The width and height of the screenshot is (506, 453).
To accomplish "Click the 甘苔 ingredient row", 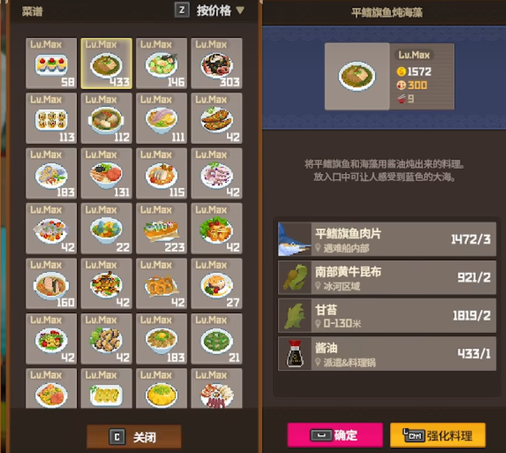I will click(387, 316).
